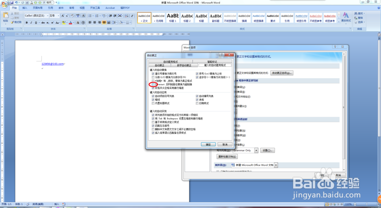Viewport: 381px width, 208px height.
Task: Toggle ordinals (1st) superscript checkbox
Action: [x=197, y=74]
